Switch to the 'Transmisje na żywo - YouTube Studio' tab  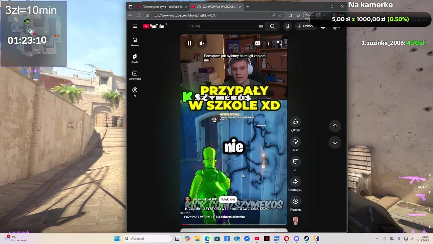pyautogui.click(x=162, y=7)
